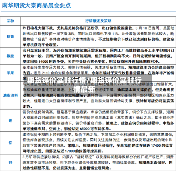Image resolution: width=176 pixels, height=171 pixels.
Task: Click the text 短期基本面偏好
Action: coord(152,163)
